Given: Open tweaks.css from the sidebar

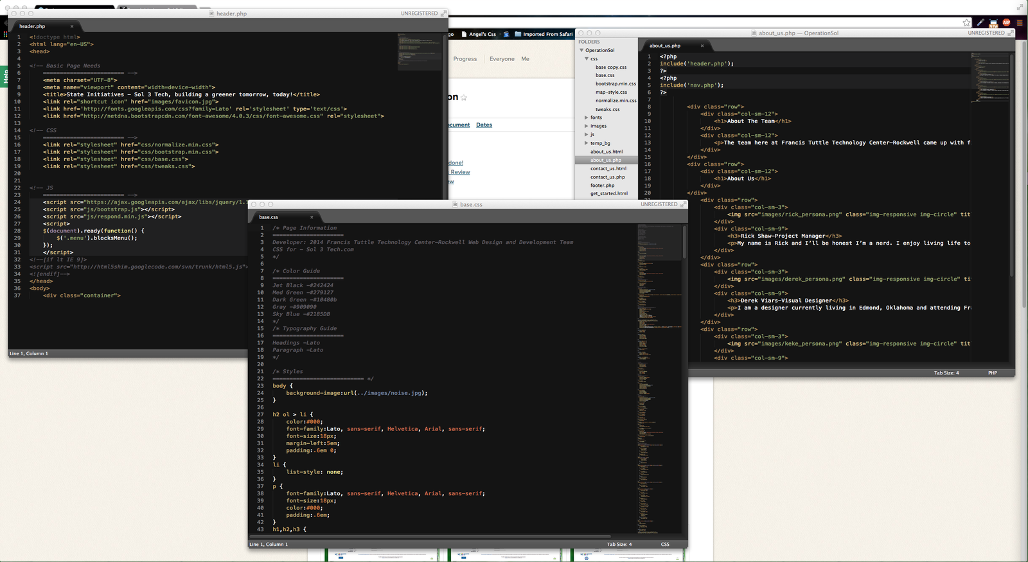Looking at the screenshot, I should (x=607, y=109).
